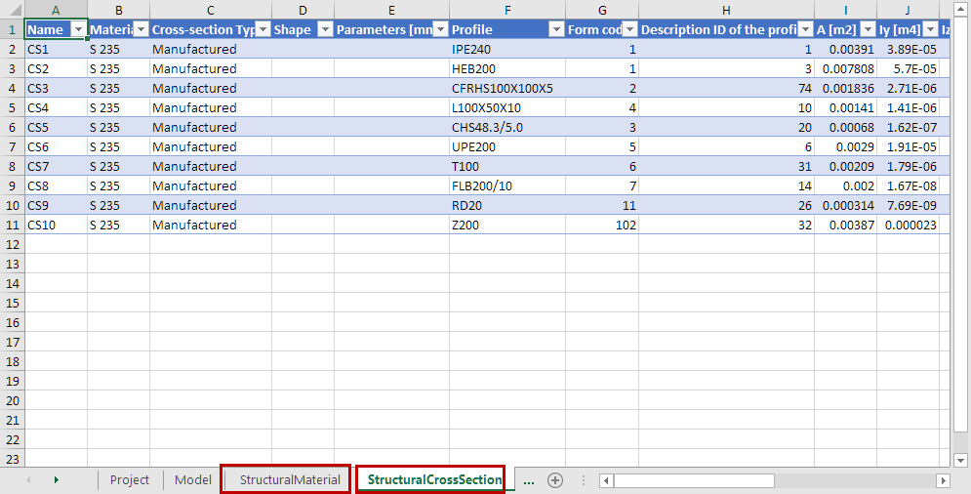Select column H header
This screenshot has width=971, height=494.
[726, 10]
